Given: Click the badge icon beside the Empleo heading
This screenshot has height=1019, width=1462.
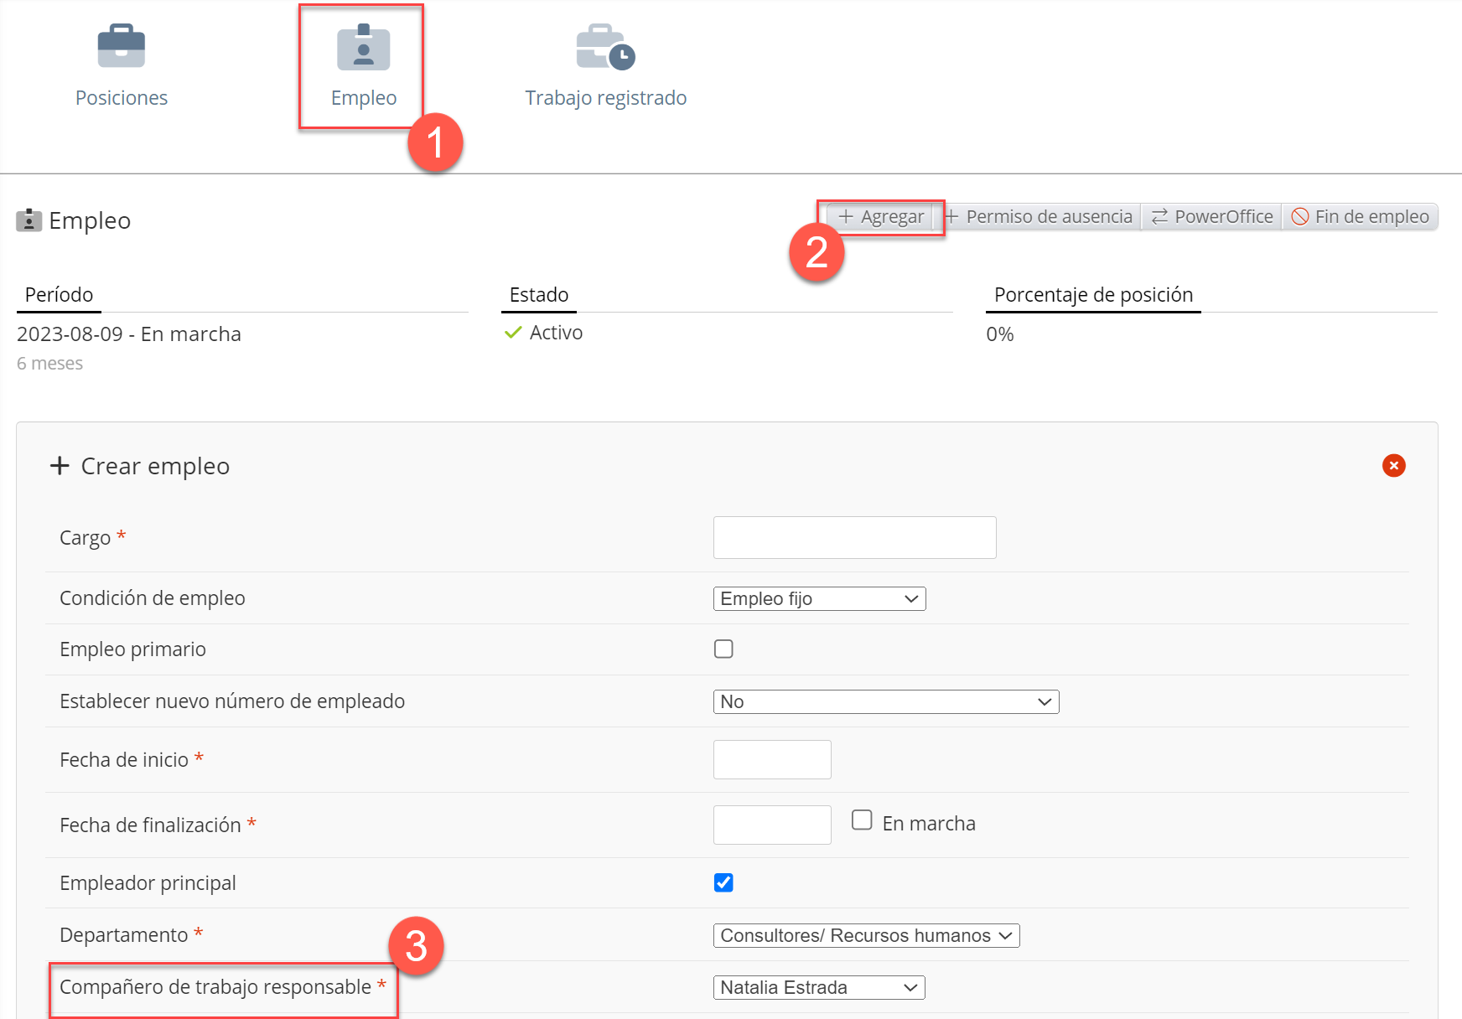Looking at the screenshot, I should click(x=29, y=220).
